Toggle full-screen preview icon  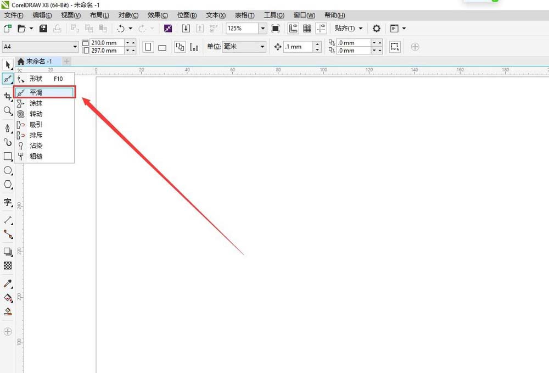pos(276,29)
